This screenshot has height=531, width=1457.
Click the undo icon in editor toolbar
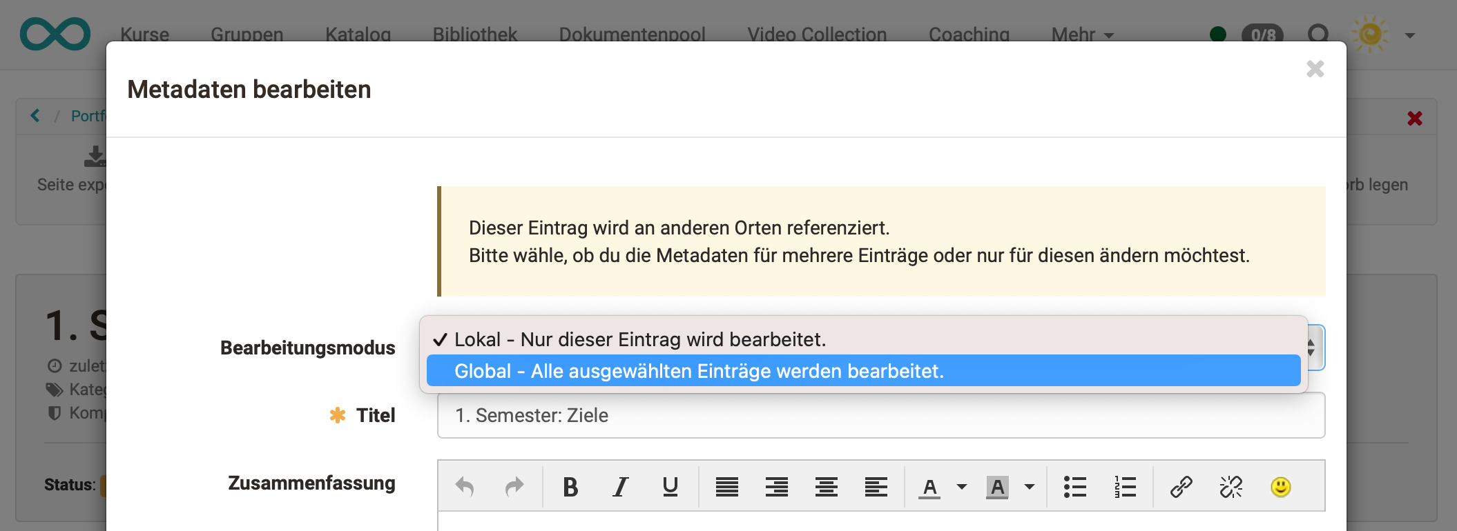coord(465,487)
